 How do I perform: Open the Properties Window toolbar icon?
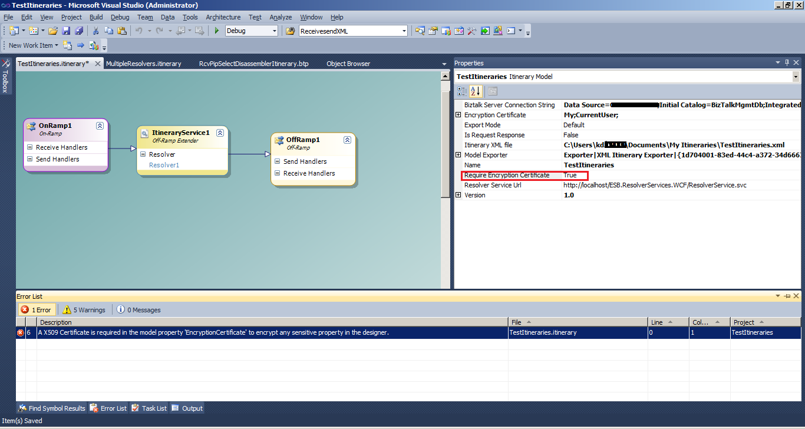[433, 31]
